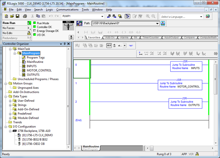Insert an Examine Off contact instruction
This screenshot has height=158, width=220.
[x=116, y=32]
